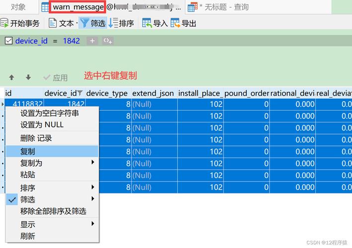
Task: Click the device_id cell 1842 in first row
Action: [65, 104]
